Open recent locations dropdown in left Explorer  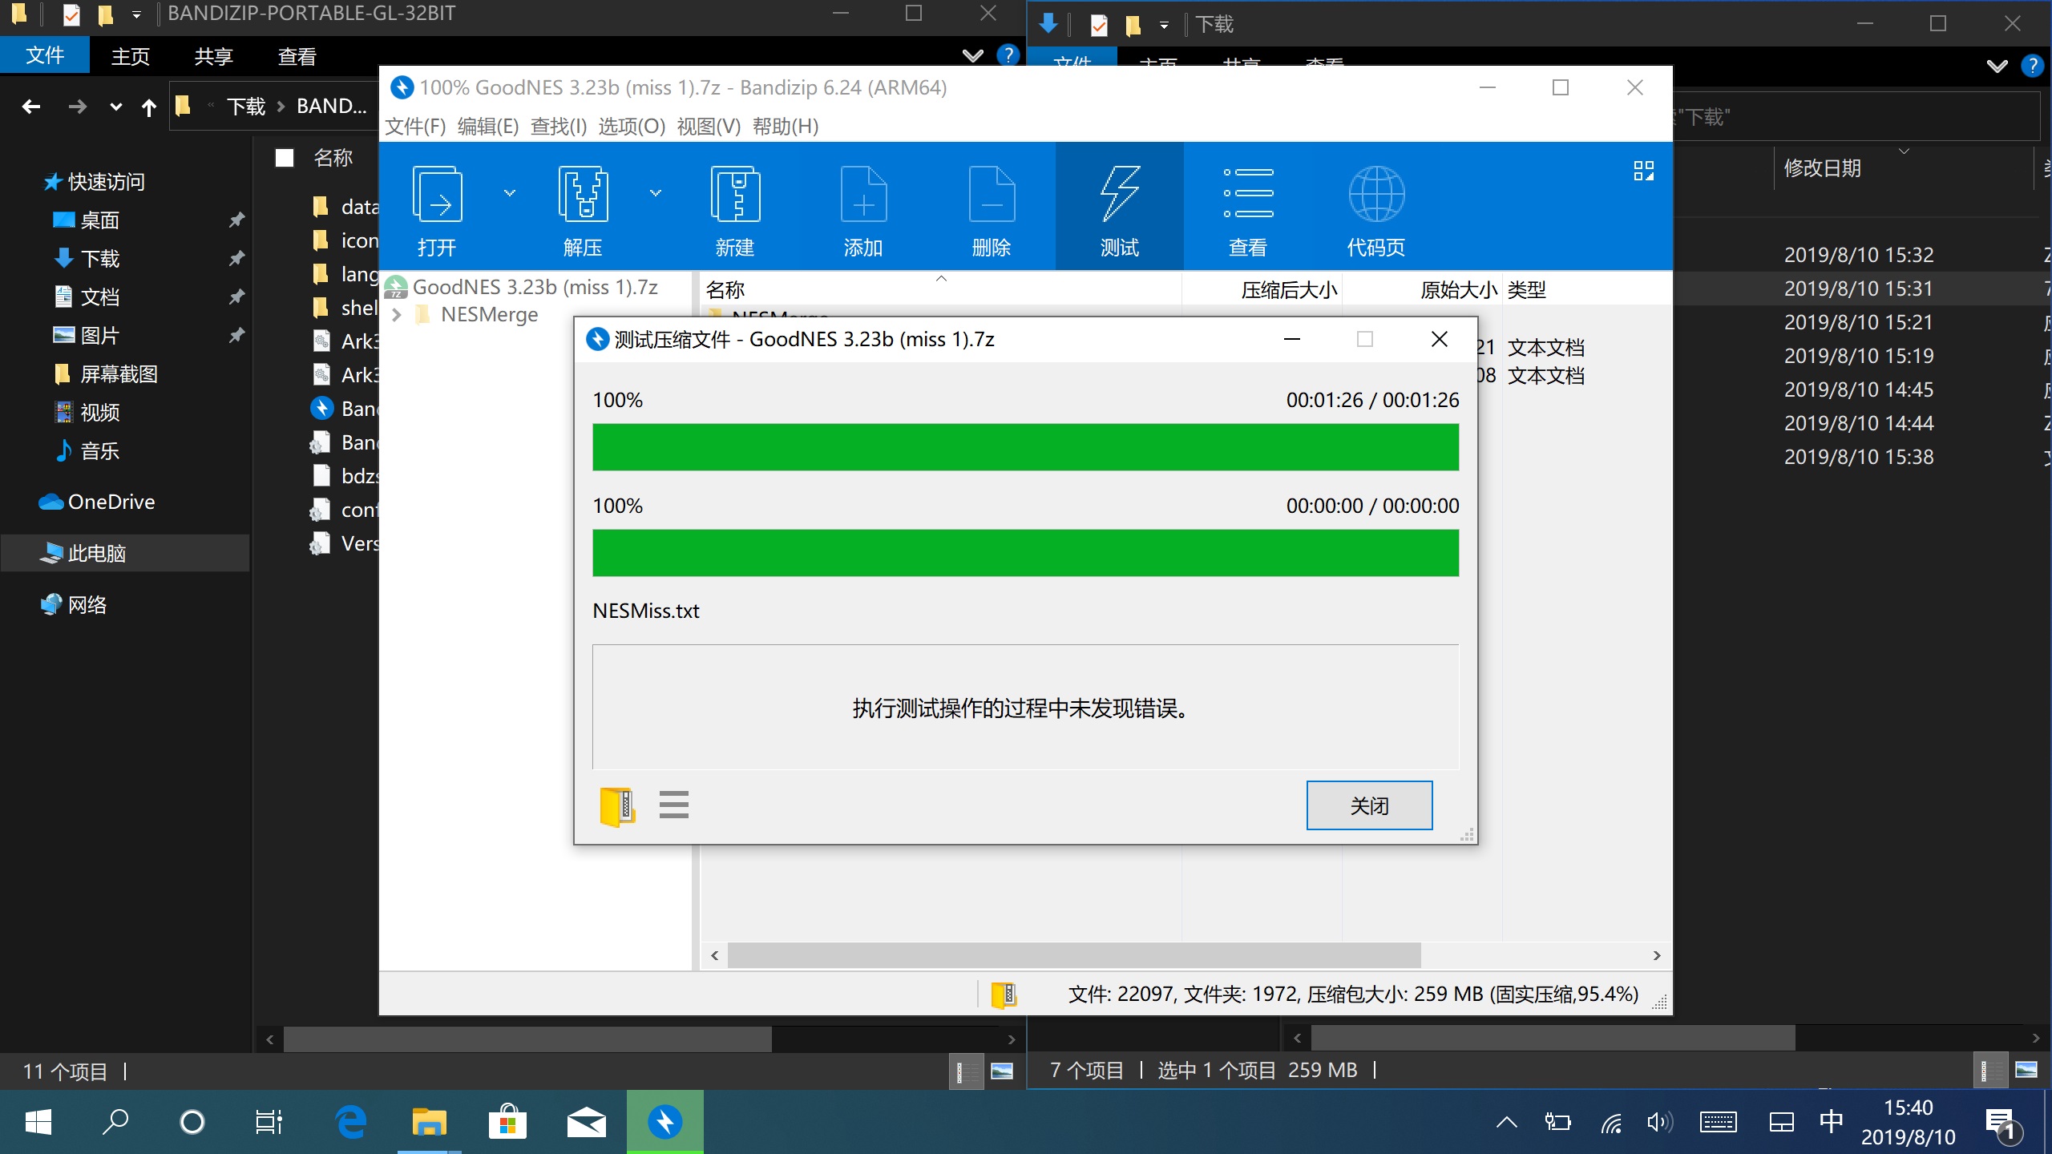click(115, 107)
